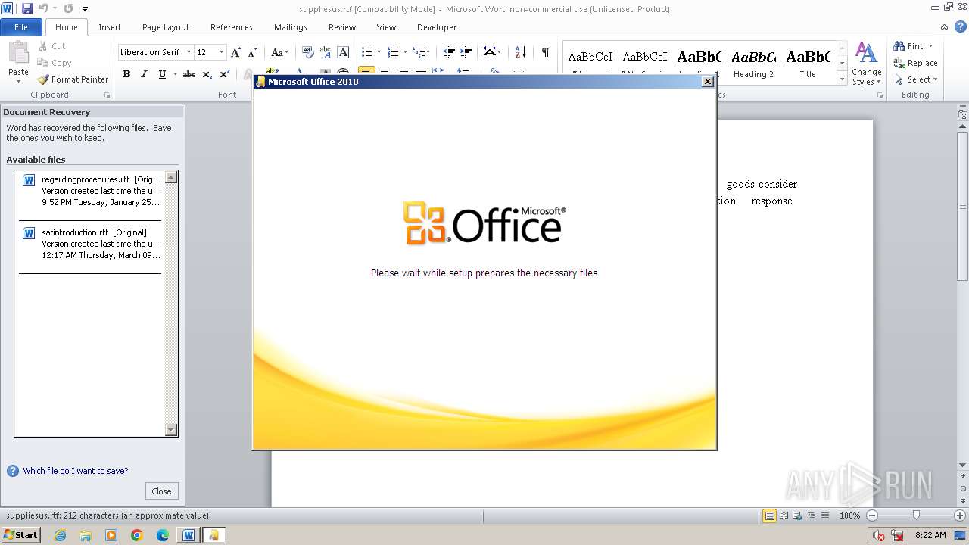Open Google Chrome from the taskbar
The image size is (969, 545).
click(137, 535)
